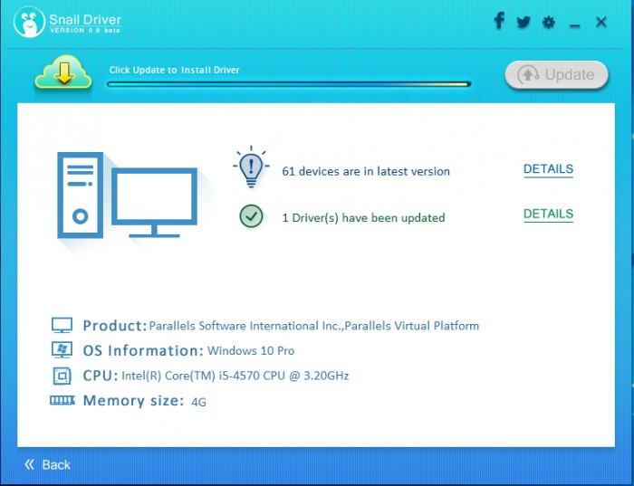Select the '4G' memory value

[x=198, y=402]
